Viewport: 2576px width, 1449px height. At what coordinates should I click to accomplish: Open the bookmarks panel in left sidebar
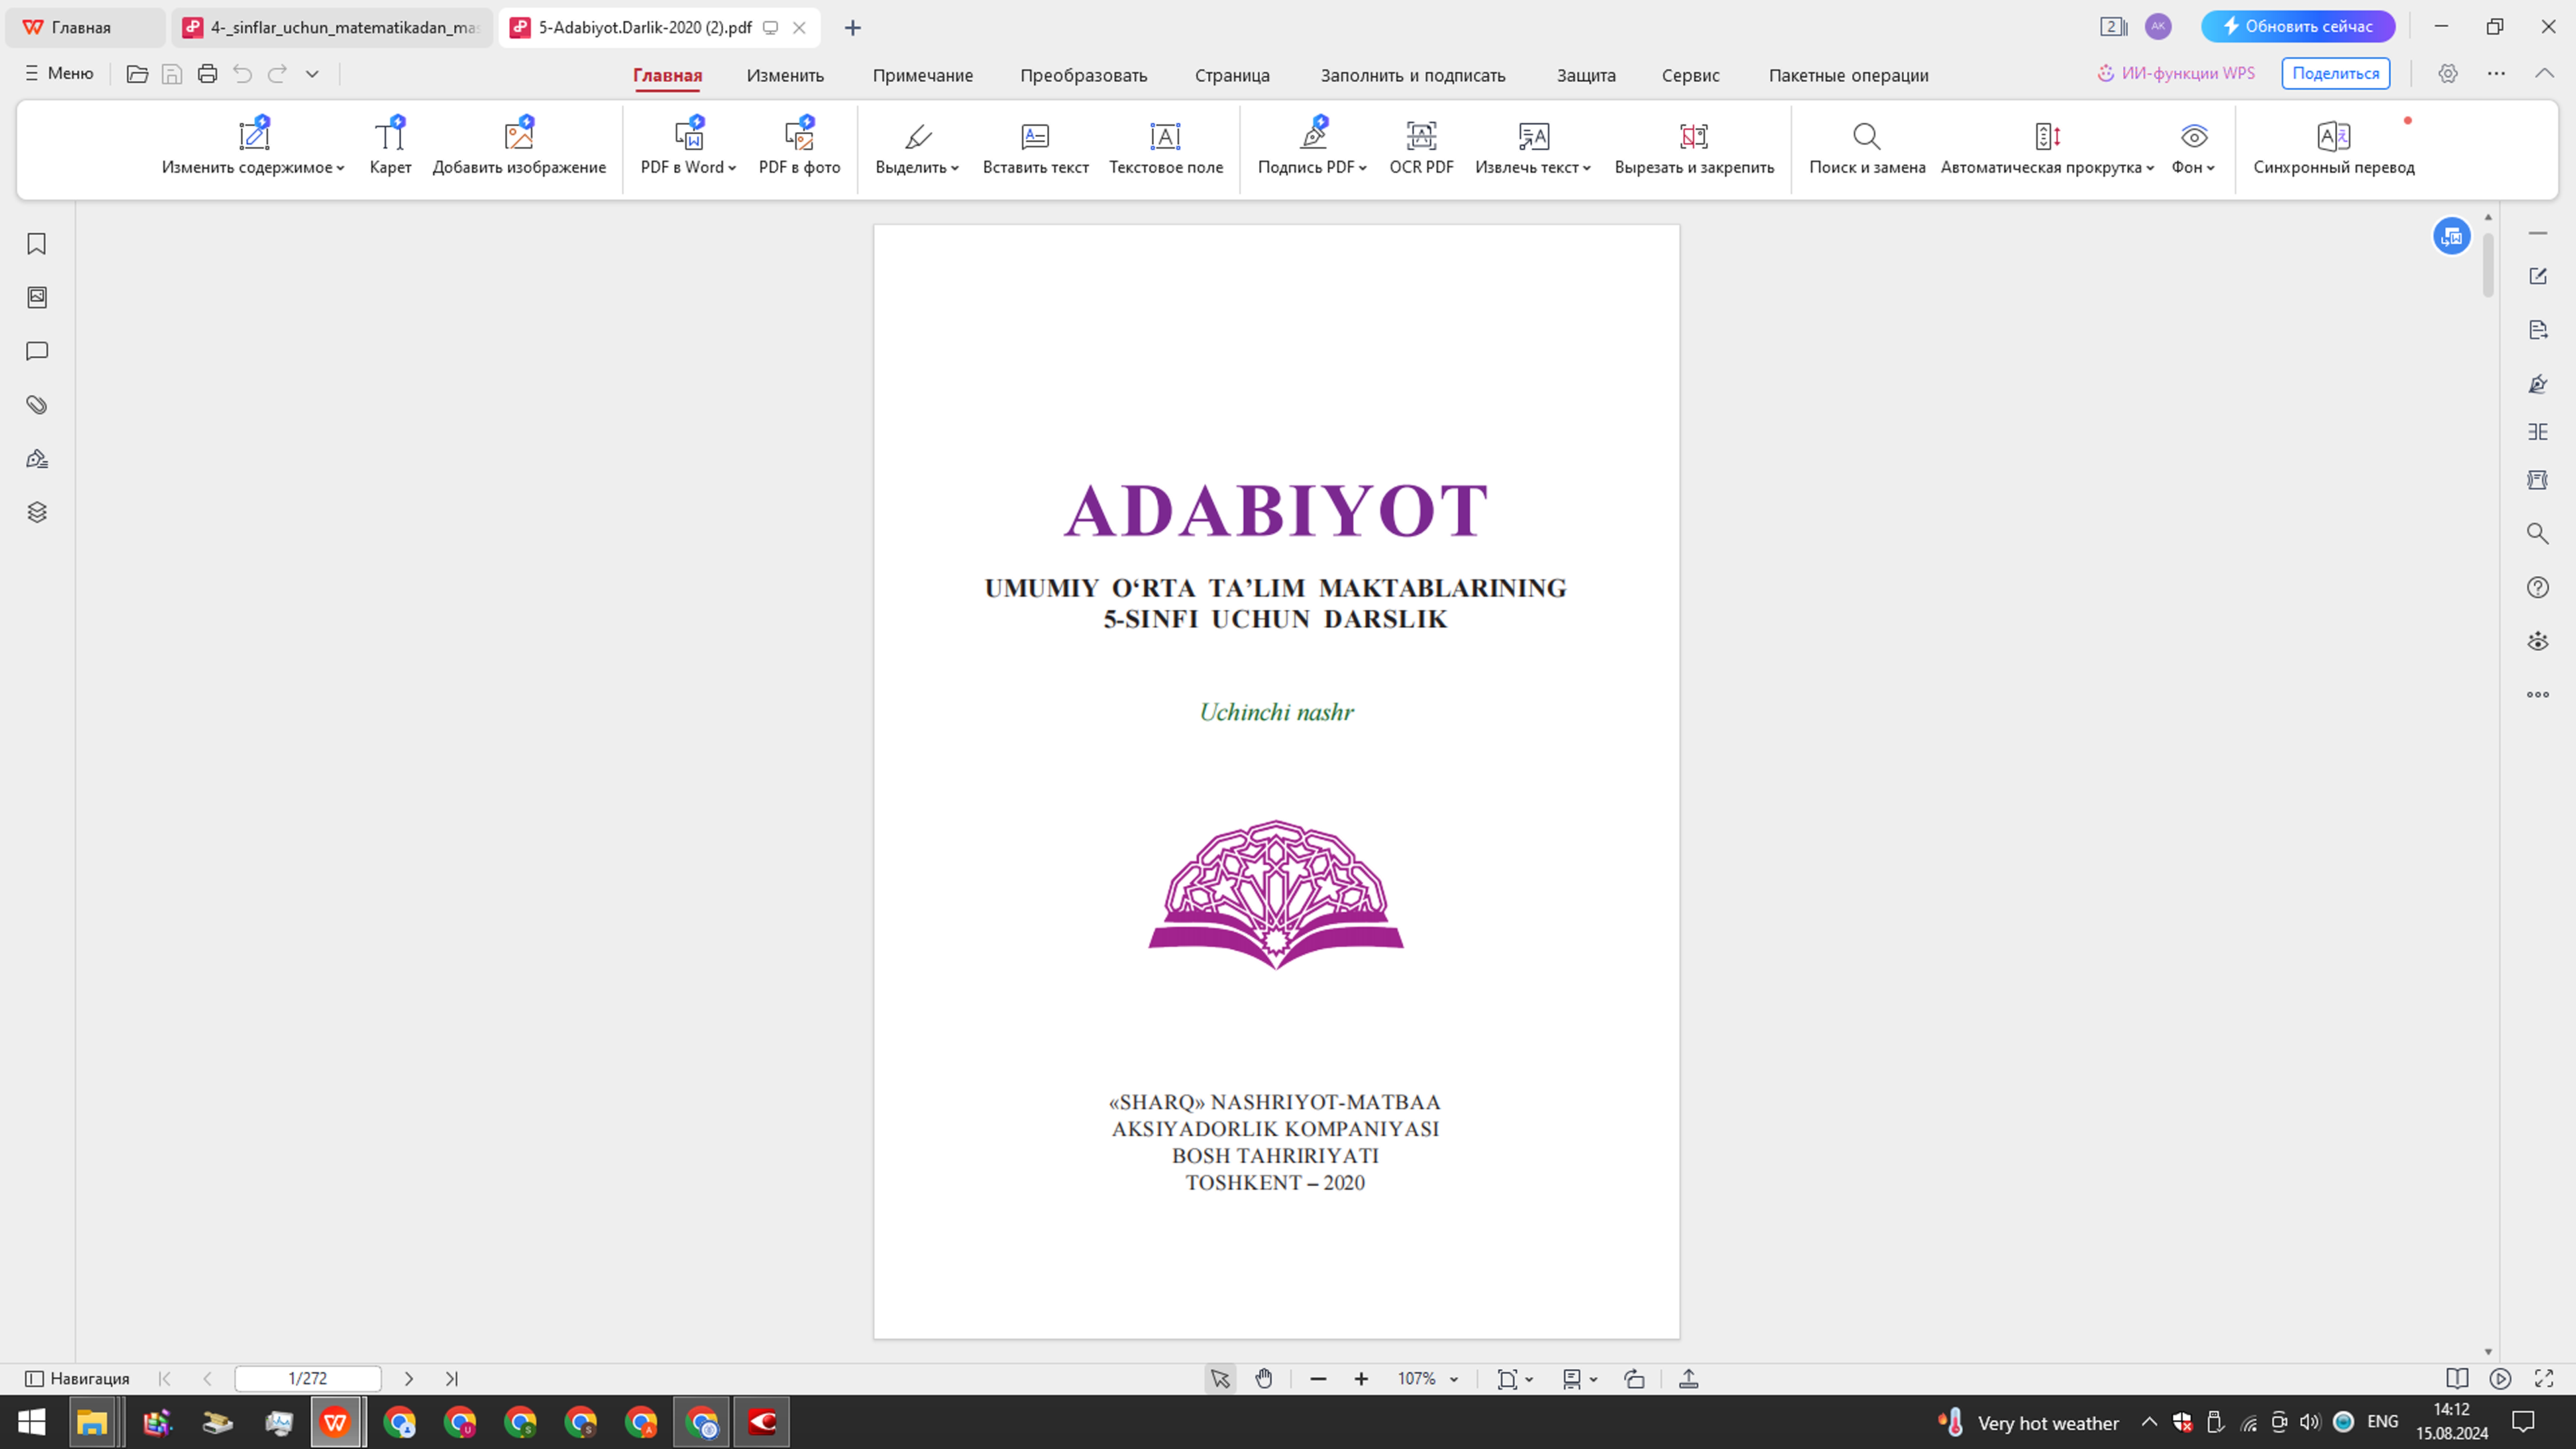coord(36,243)
